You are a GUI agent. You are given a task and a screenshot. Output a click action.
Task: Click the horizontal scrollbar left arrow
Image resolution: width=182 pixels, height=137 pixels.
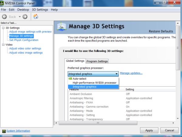tap(56, 123)
